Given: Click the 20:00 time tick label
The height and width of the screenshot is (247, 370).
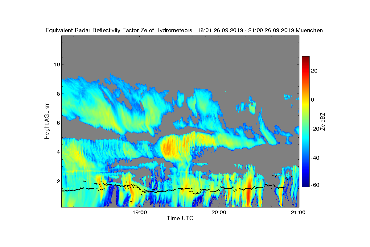Looking at the screenshot, I should pyautogui.click(x=219, y=212).
